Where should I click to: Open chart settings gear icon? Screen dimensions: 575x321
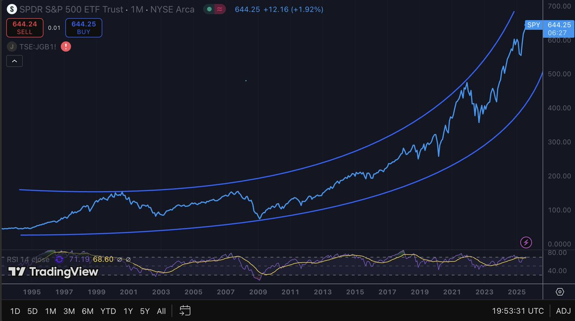pos(560,292)
